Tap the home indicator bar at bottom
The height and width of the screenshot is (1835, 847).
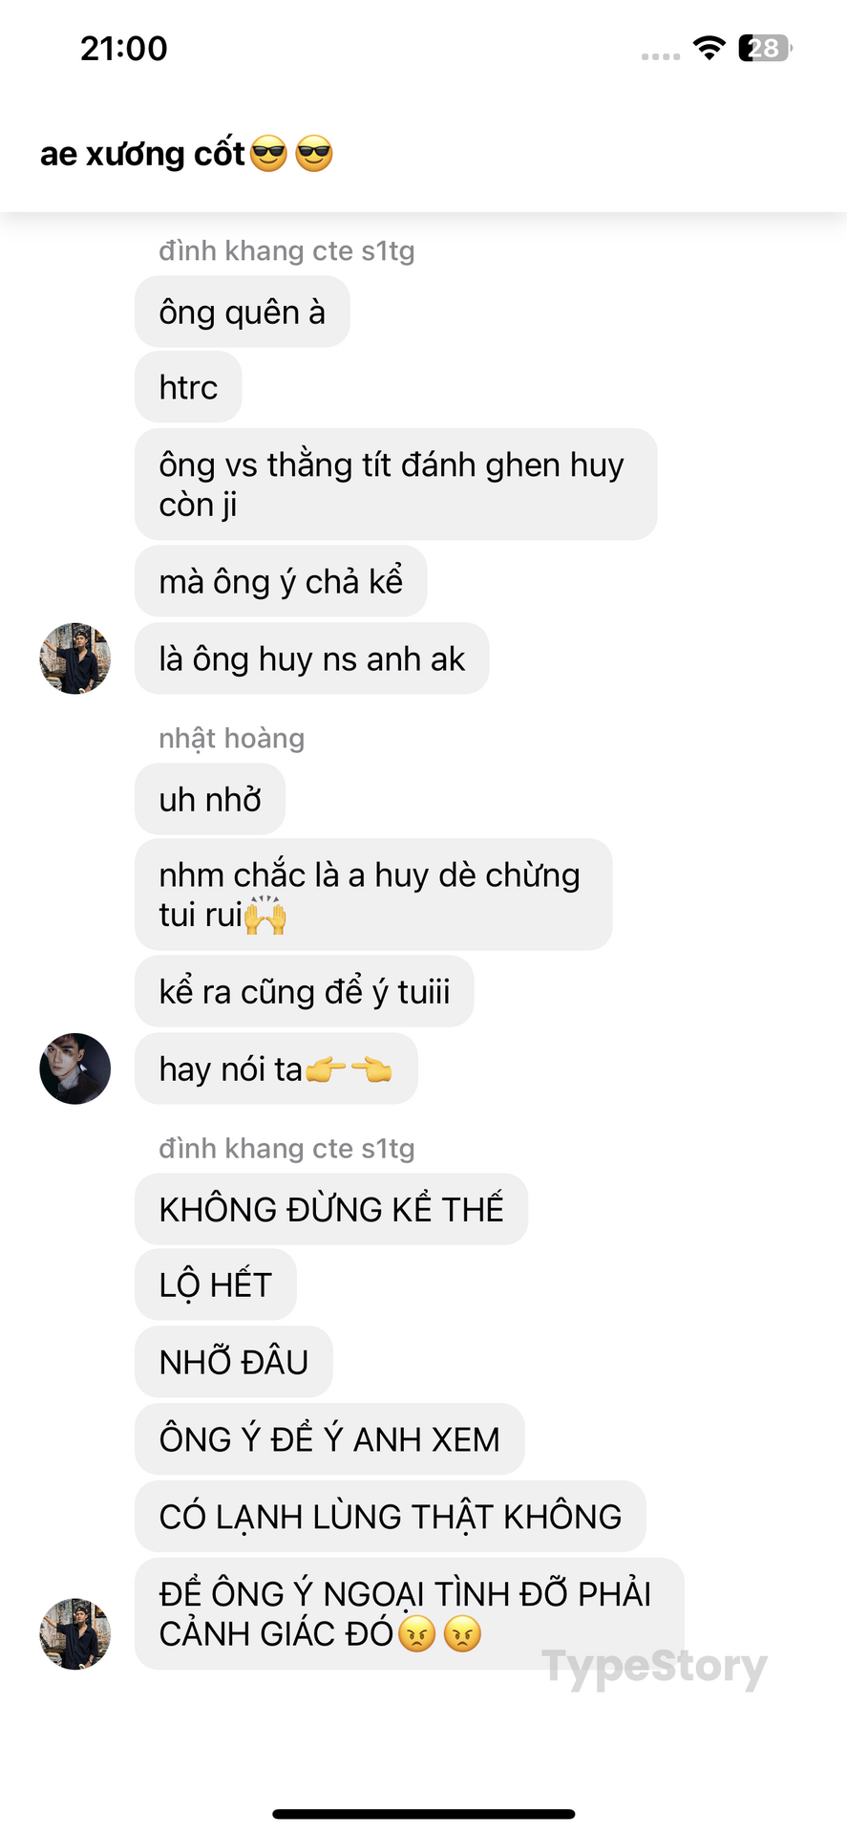424,1814
